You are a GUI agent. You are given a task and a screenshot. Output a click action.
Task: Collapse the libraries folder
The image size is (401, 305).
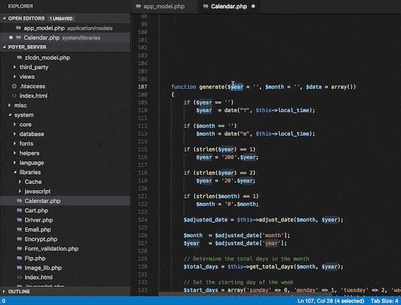(15, 172)
